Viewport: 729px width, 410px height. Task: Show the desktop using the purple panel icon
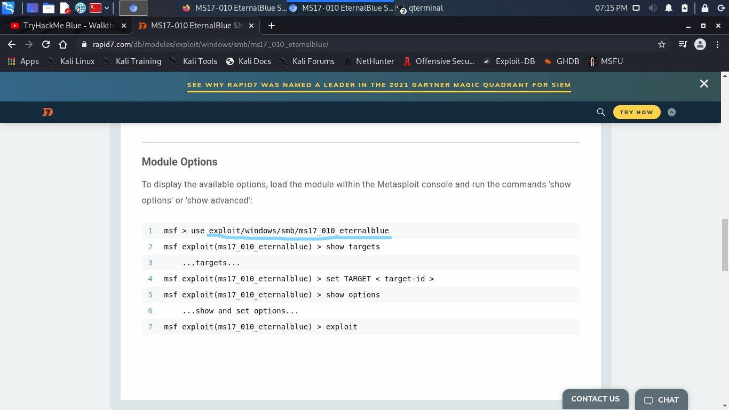pos(32,8)
